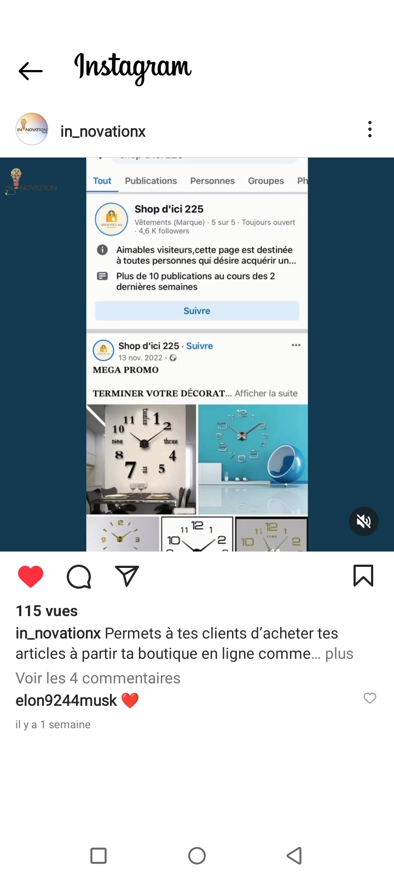Viewport: 394px width, 882px height.
Task: Save post with the bookmark icon
Action: pyautogui.click(x=363, y=576)
